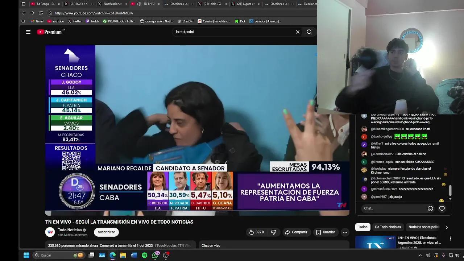Viewport: 464px width, 261px height.
Task: Open LN+ EN VIVO recommended video thumbnail
Action: coord(375,242)
